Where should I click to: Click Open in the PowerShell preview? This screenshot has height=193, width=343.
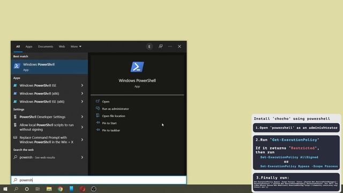pos(106,101)
